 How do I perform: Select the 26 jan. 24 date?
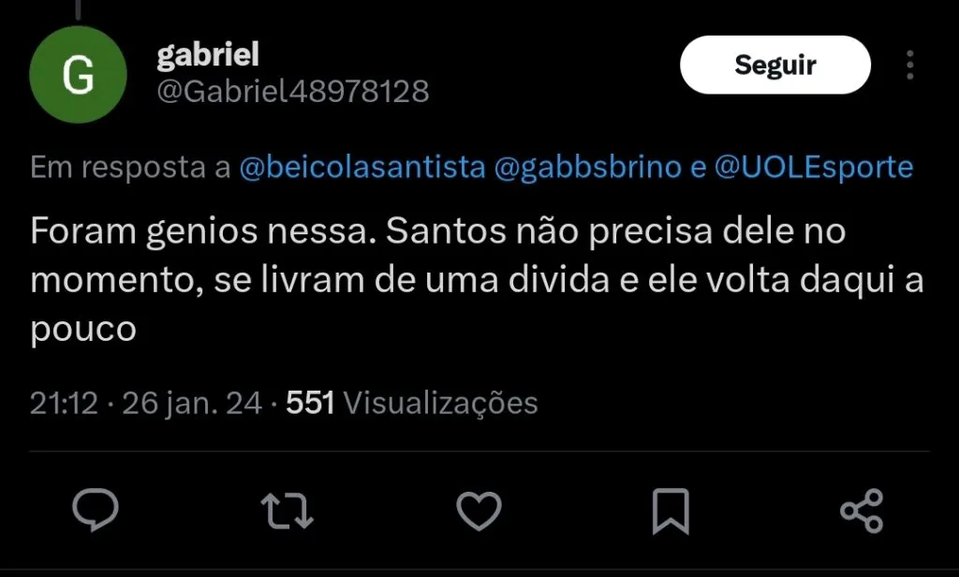click(192, 403)
